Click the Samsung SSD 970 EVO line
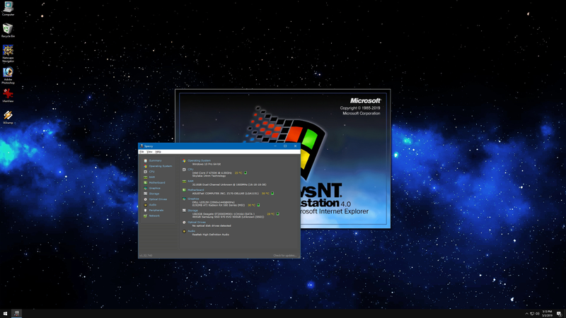Image resolution: width=566 pixels, height=318 pixels. click(x=228, y=217)
